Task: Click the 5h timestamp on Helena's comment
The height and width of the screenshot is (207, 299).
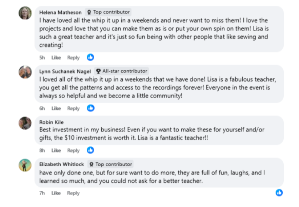Action: pyautogui.click(x=42, y=58)
